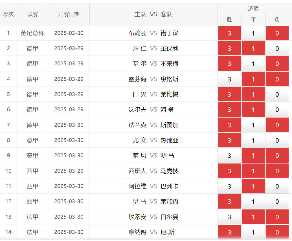Select win (3) for 霍芬海 vs 奥格斯
This screenshot has width=292, height=241.
(229, 79)
